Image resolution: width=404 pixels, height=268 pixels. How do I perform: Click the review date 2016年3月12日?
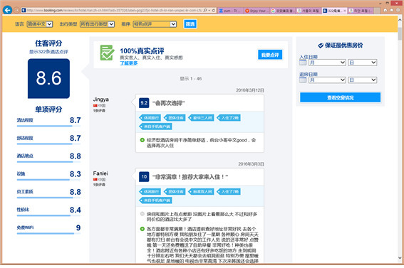[x=250, y=90]
